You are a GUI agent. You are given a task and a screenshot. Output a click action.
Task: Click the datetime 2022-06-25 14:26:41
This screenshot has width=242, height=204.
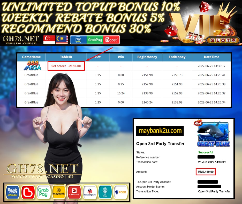(x=211, y=75)
